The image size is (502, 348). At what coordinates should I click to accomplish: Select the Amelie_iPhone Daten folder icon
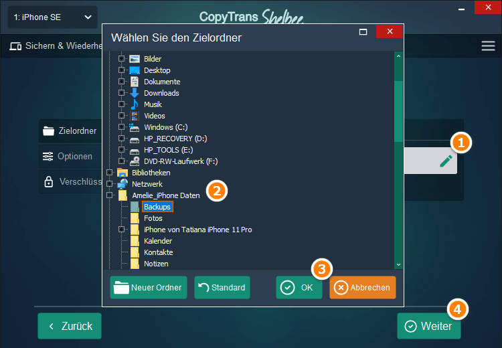122,195
